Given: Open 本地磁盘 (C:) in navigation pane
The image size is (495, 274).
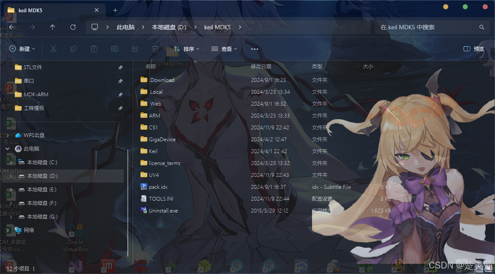Looking at the screenshot, I should pos(42,162).
